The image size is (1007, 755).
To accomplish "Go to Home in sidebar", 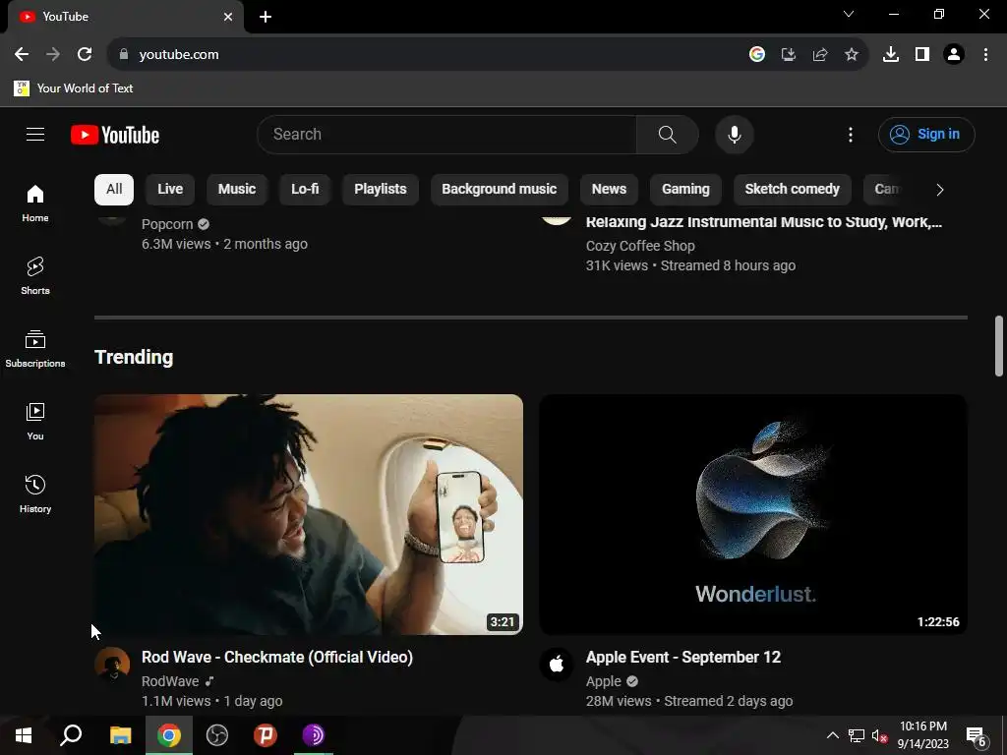I will click(35, 203).
